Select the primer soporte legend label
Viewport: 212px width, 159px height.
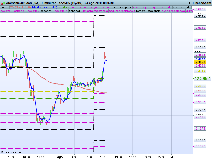coord(80,7)
